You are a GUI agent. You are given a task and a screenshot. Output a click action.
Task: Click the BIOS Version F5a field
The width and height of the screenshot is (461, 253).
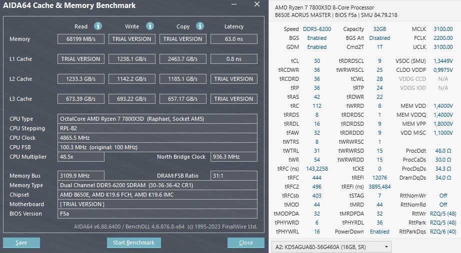[157, 214]
